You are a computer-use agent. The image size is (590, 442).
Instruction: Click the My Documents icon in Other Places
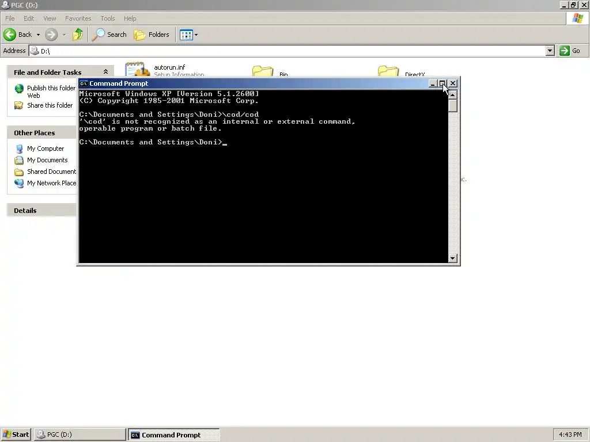coord(19,160)
